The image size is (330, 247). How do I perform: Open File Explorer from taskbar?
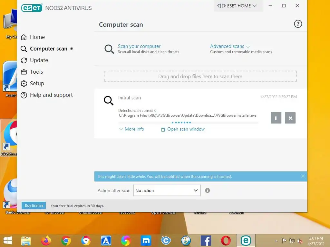click(x=26, y=241)
